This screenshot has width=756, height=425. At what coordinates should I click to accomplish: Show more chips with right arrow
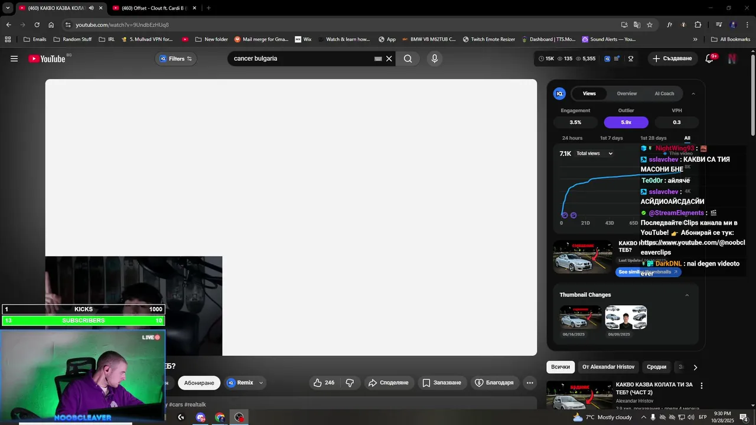[695, 367]
